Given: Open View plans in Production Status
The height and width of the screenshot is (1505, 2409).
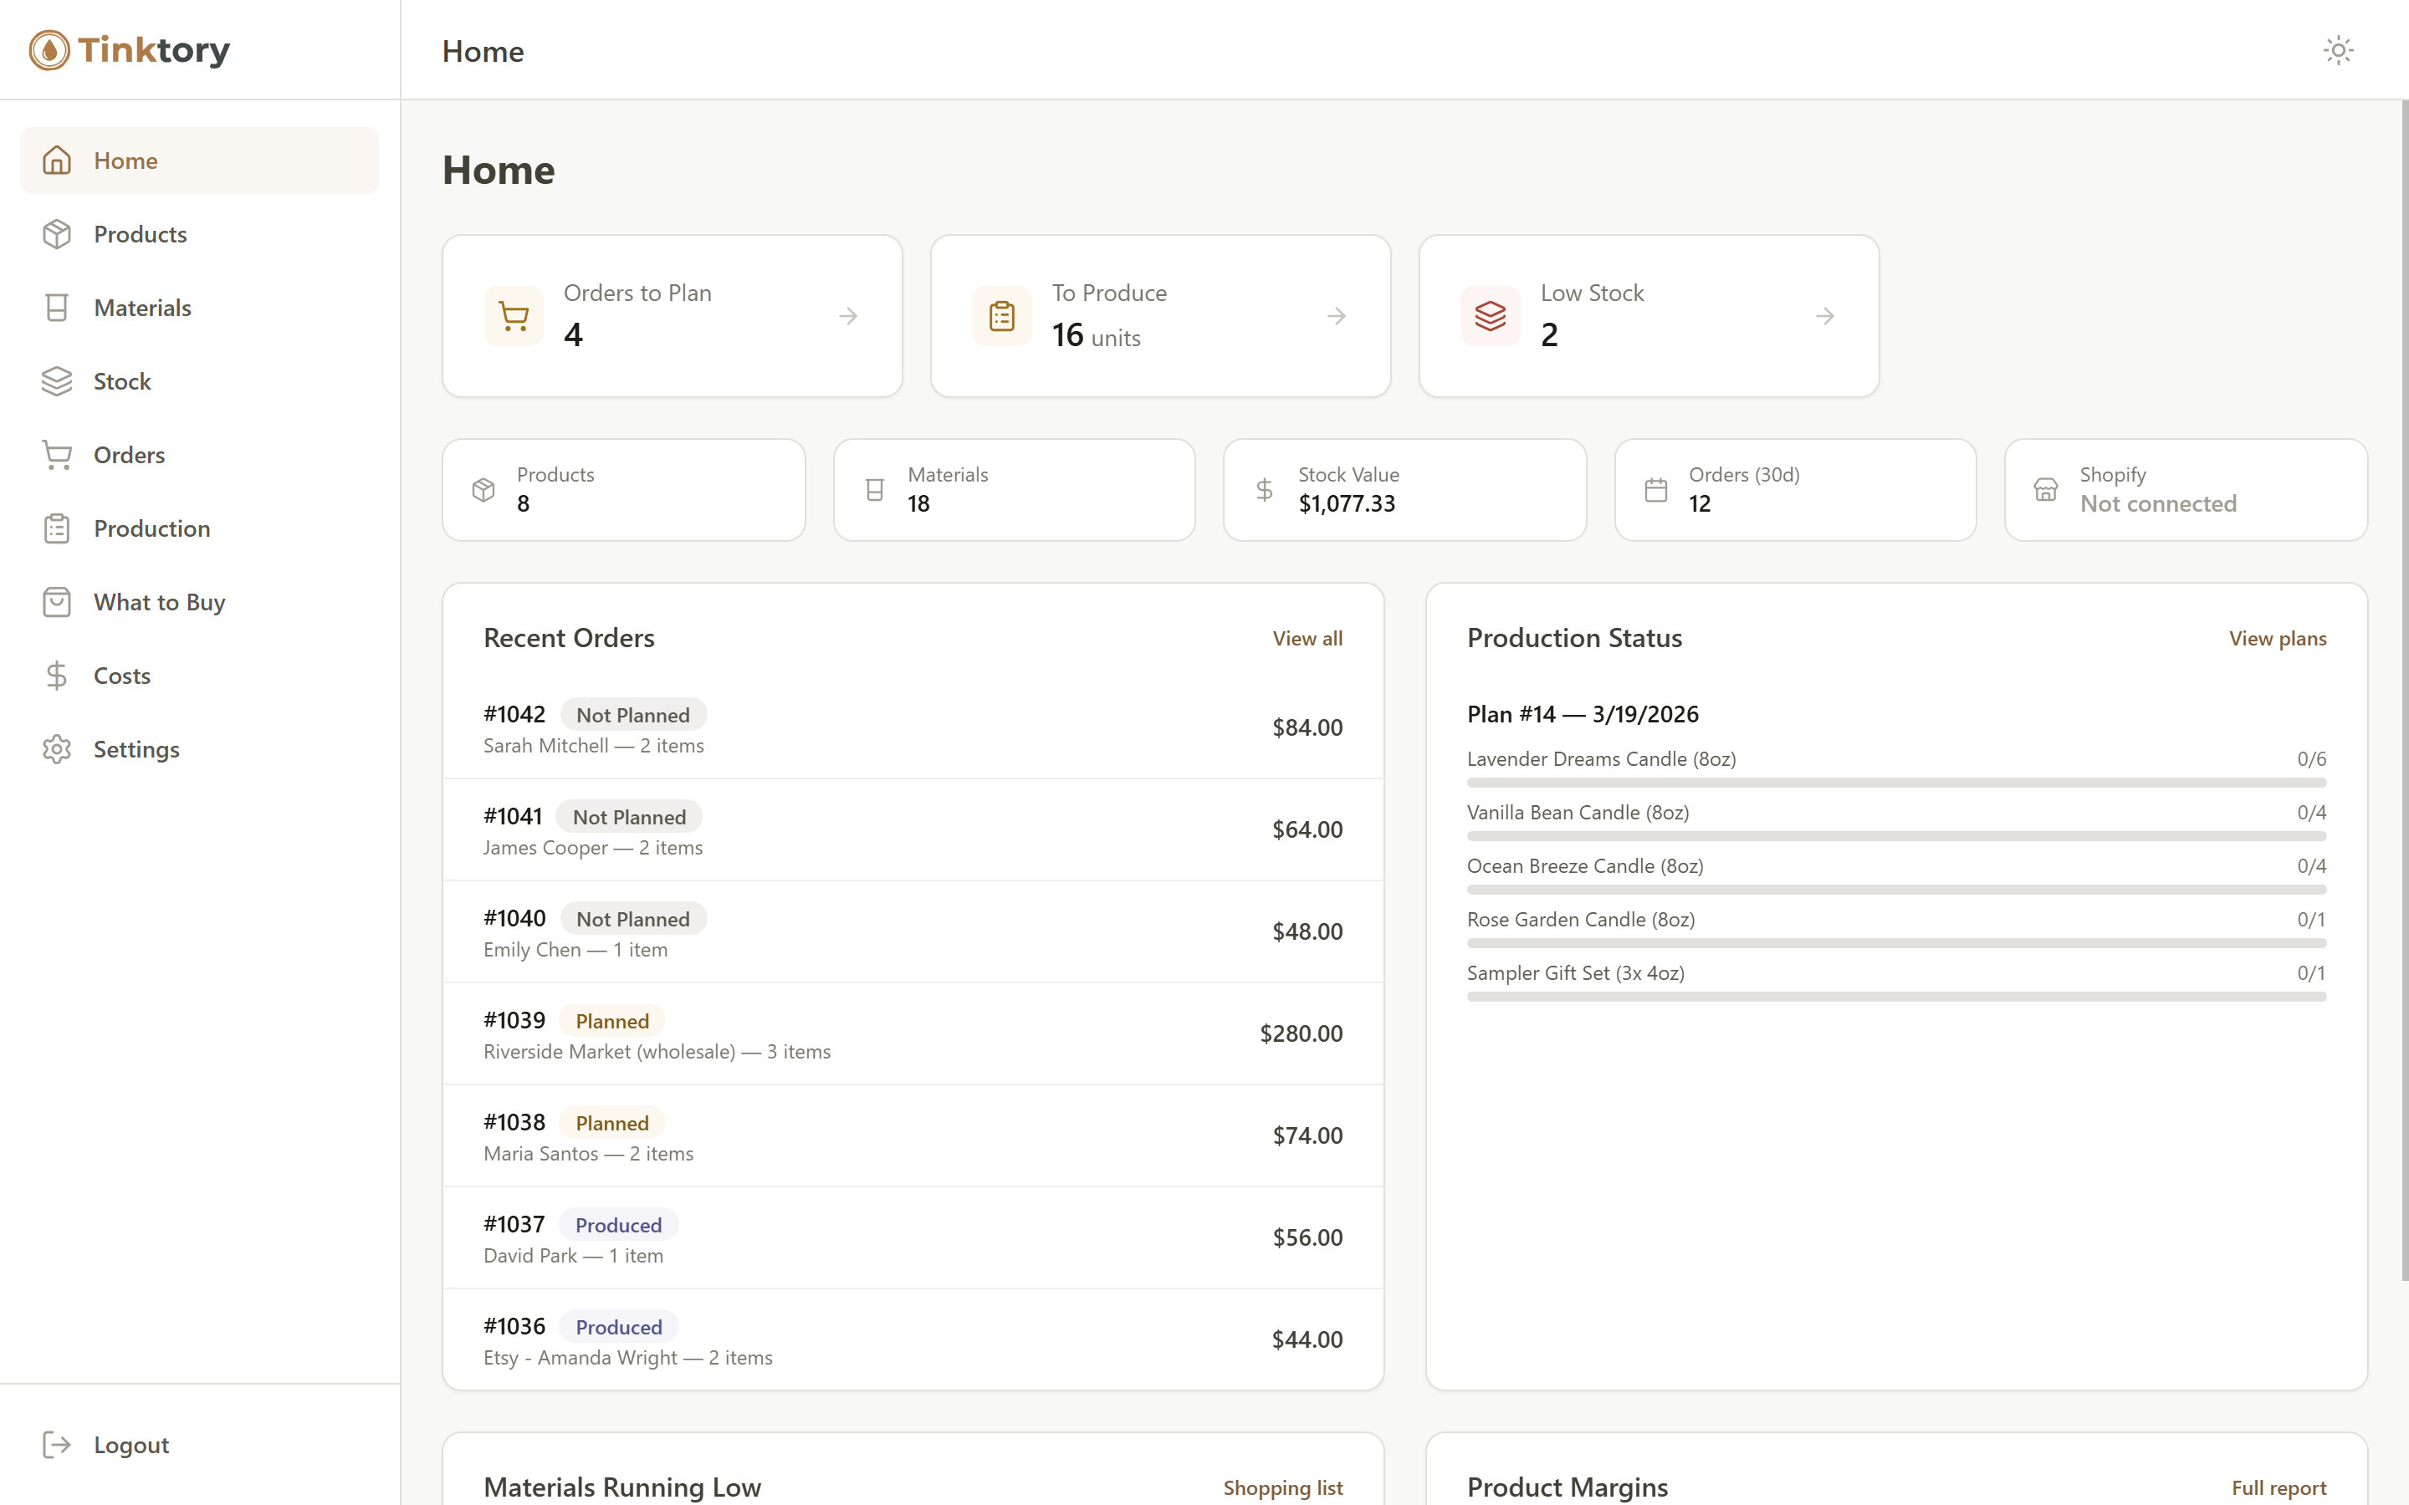Looking at the screenshot, I should tap(2278, 638).
